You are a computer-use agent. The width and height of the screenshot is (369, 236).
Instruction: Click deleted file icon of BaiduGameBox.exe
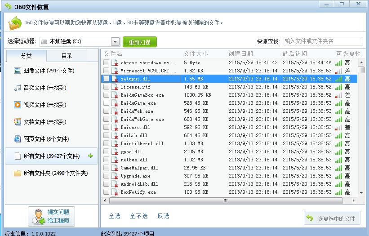(x=115, y=95)
